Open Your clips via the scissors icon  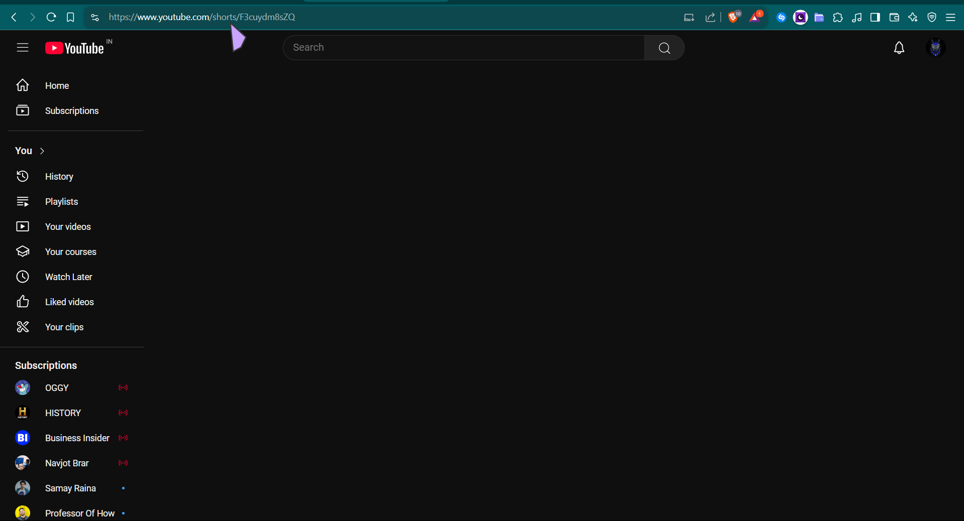[23, 327]
